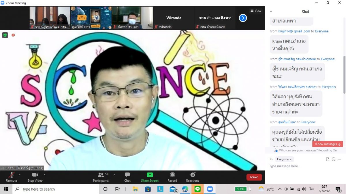Open the View layout menu
This screenshot has height=194, width=346.
click(256, 11)
